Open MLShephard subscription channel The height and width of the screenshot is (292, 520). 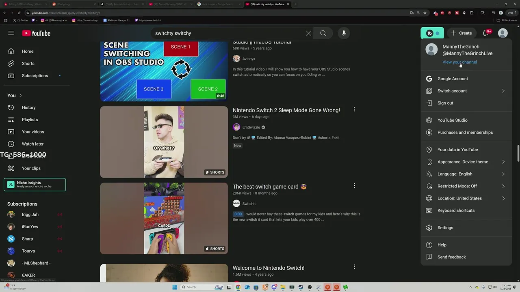point(37,263)
